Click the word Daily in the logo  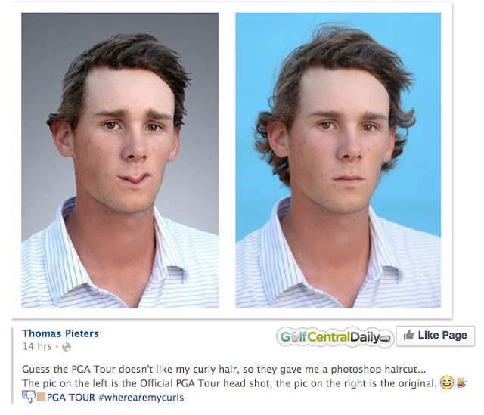pos(365,337)
